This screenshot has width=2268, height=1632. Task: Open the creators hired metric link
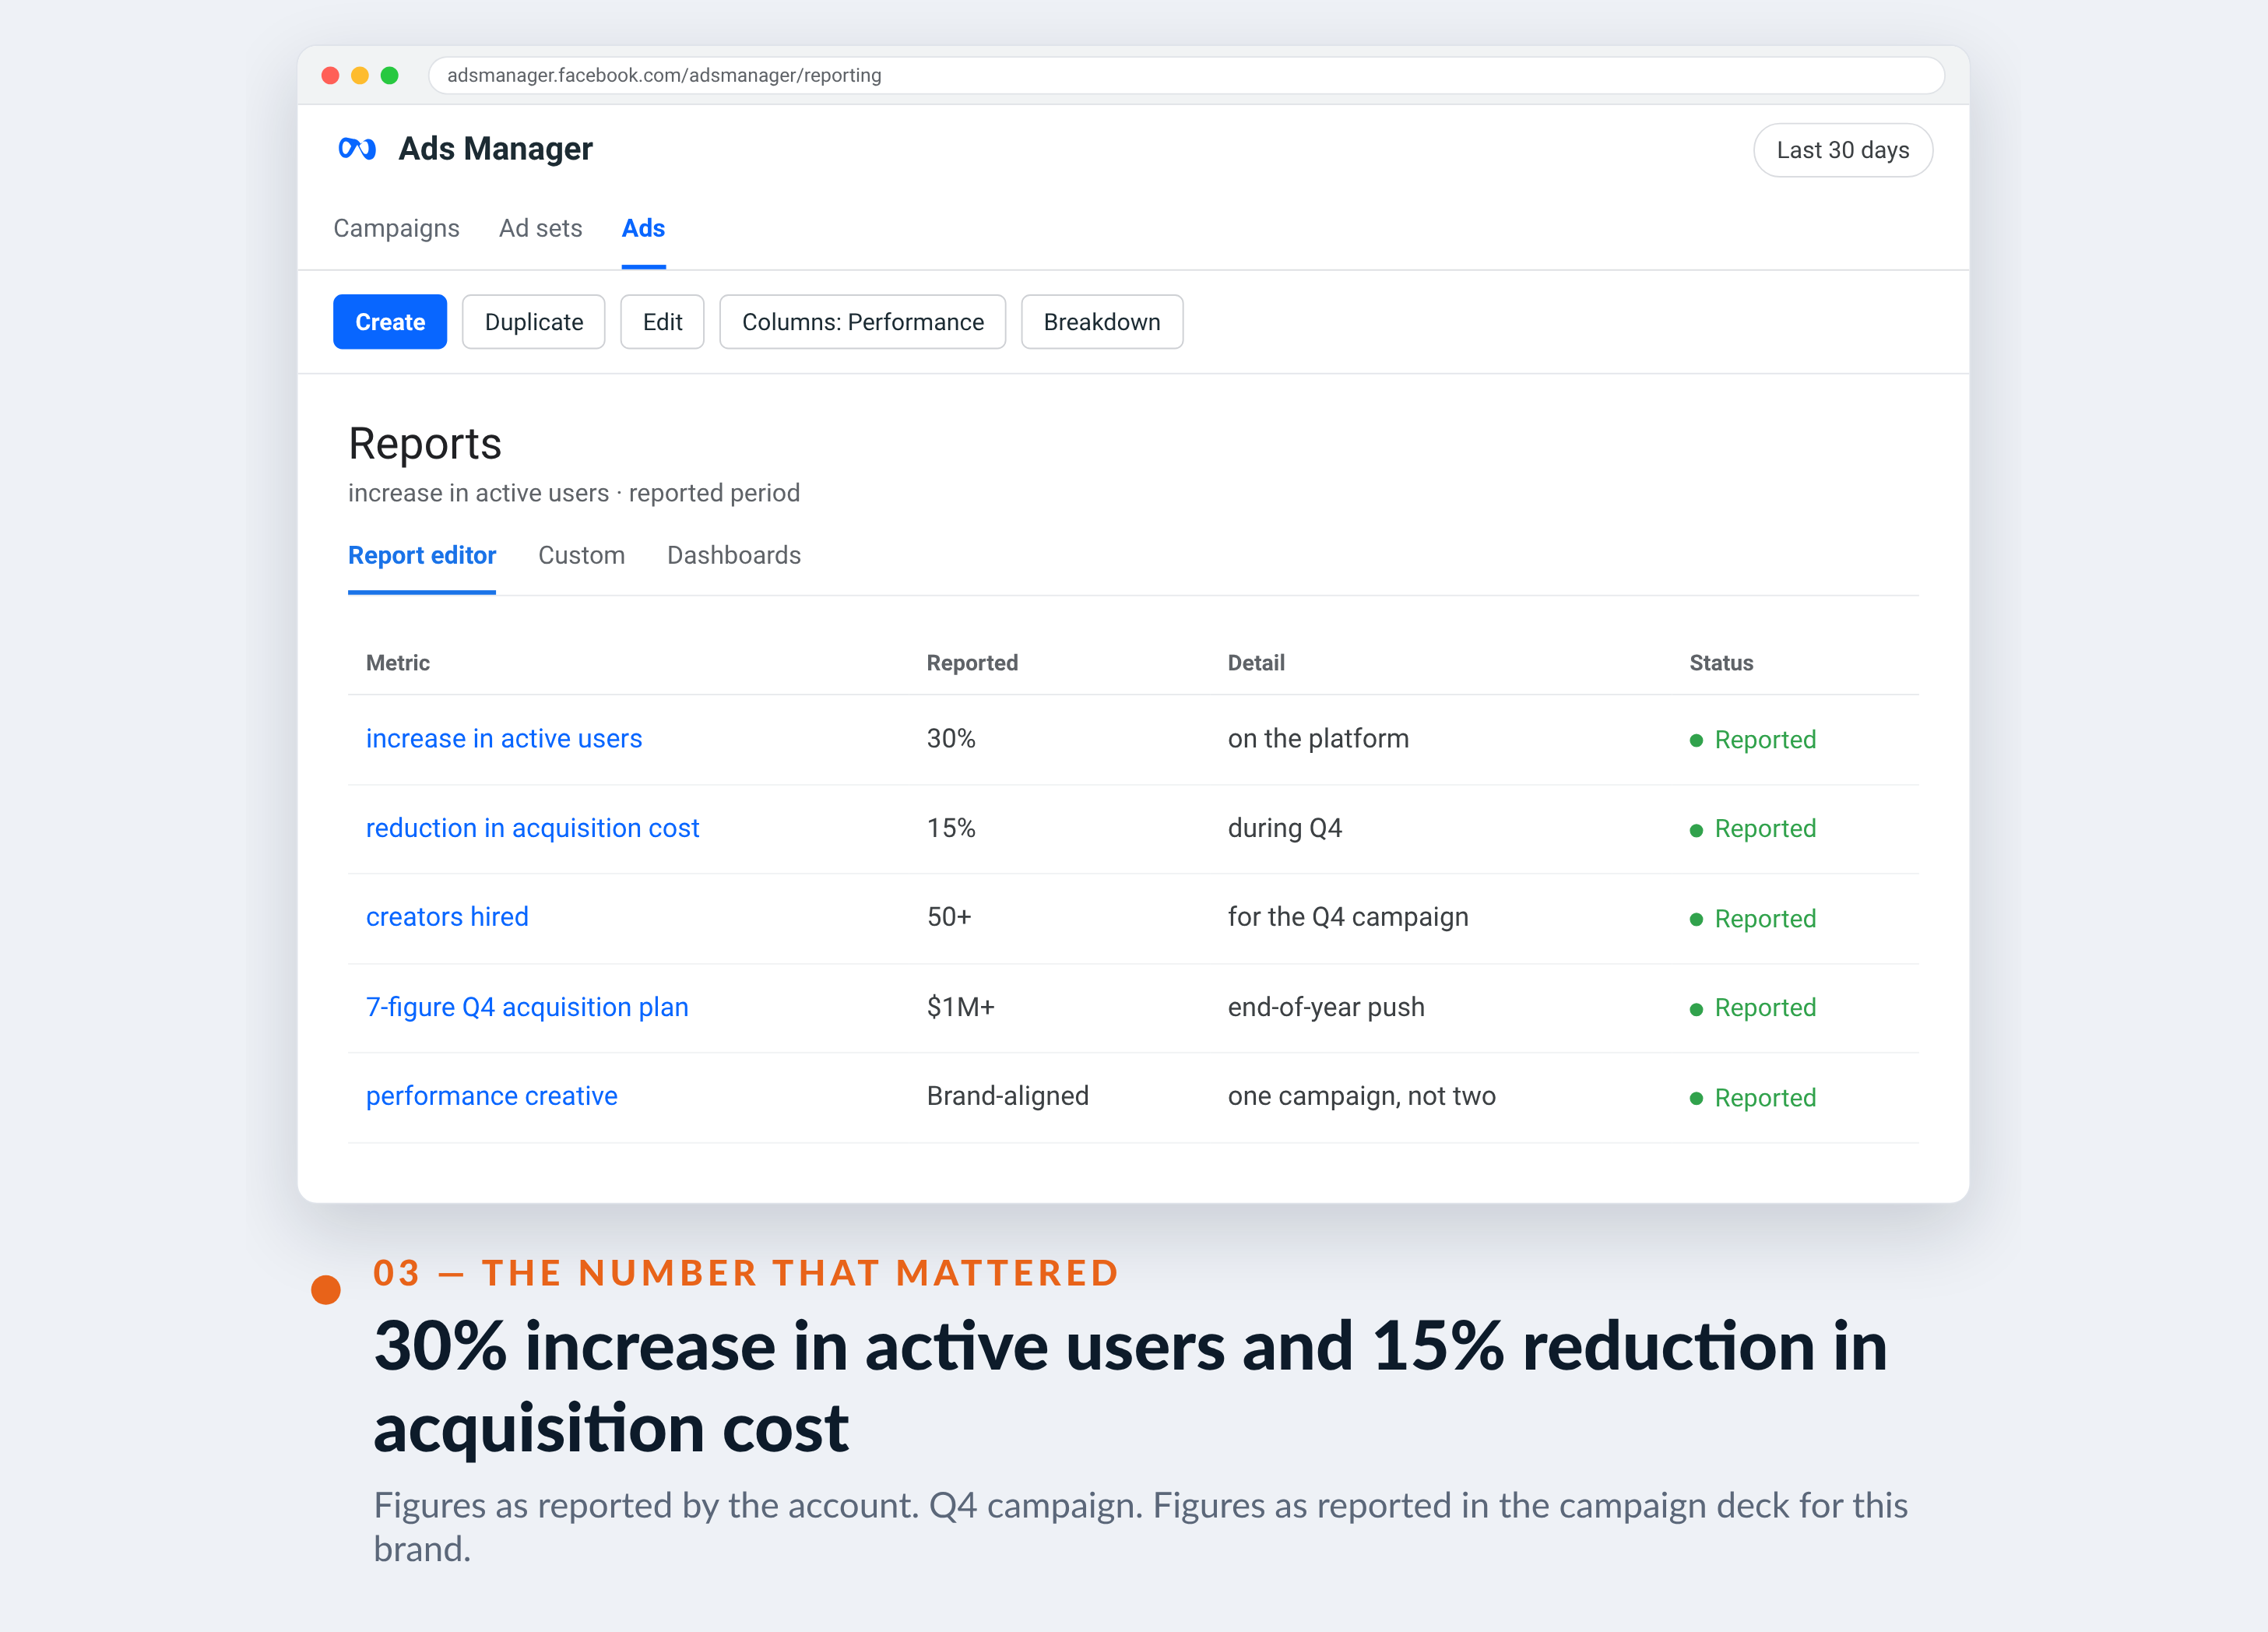(447, 917)
